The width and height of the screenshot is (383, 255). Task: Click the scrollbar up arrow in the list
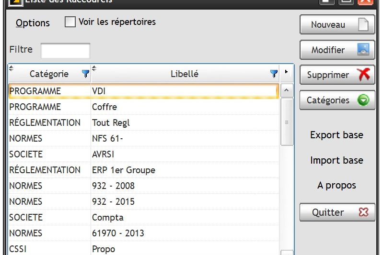(287, 90)
